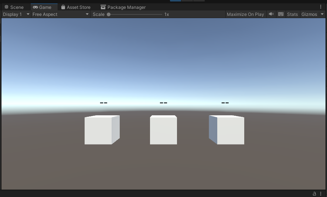
Task: Toggle the Stats overlay
Action: click(x=292, y=14)
